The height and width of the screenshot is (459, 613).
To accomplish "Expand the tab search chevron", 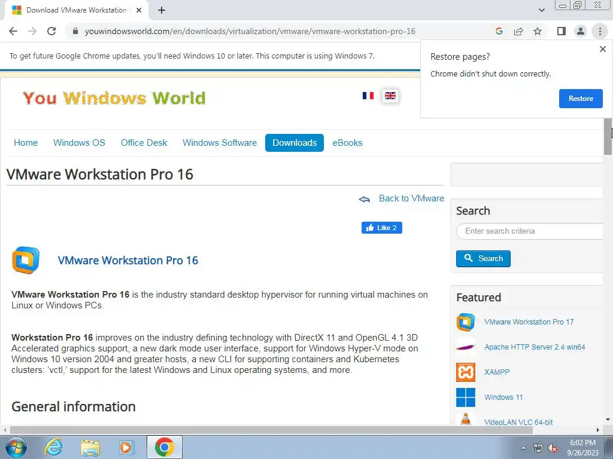I will coord(541,10).
